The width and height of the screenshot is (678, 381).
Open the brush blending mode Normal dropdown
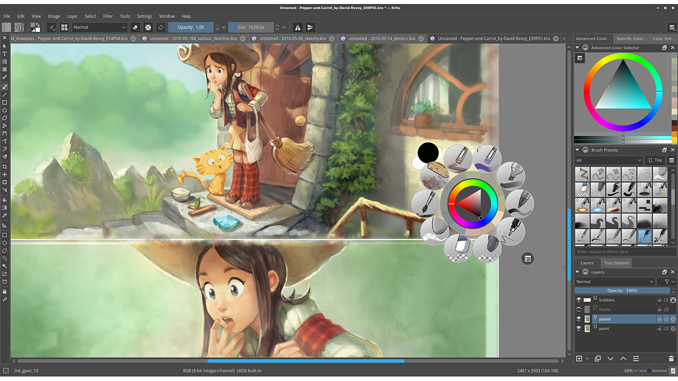(100, 27)
